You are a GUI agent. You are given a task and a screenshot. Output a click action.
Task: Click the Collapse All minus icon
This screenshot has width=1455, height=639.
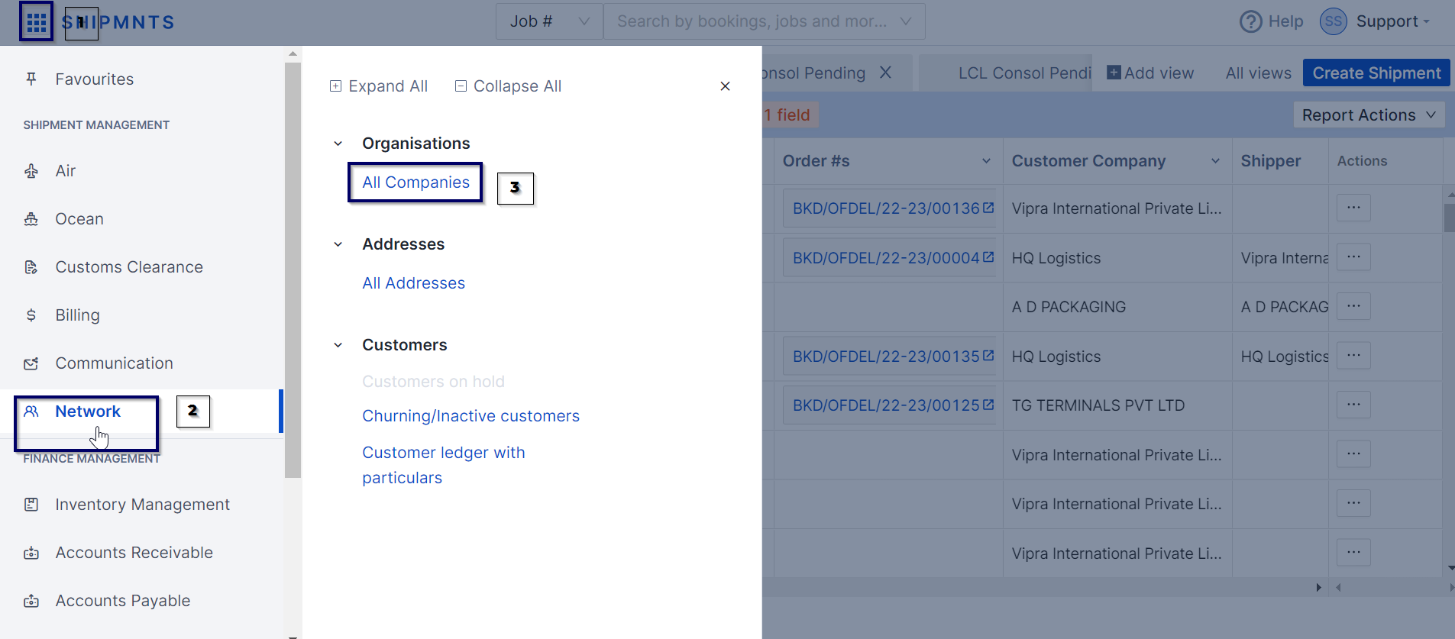pyautogui.click(x=461, y=86)
